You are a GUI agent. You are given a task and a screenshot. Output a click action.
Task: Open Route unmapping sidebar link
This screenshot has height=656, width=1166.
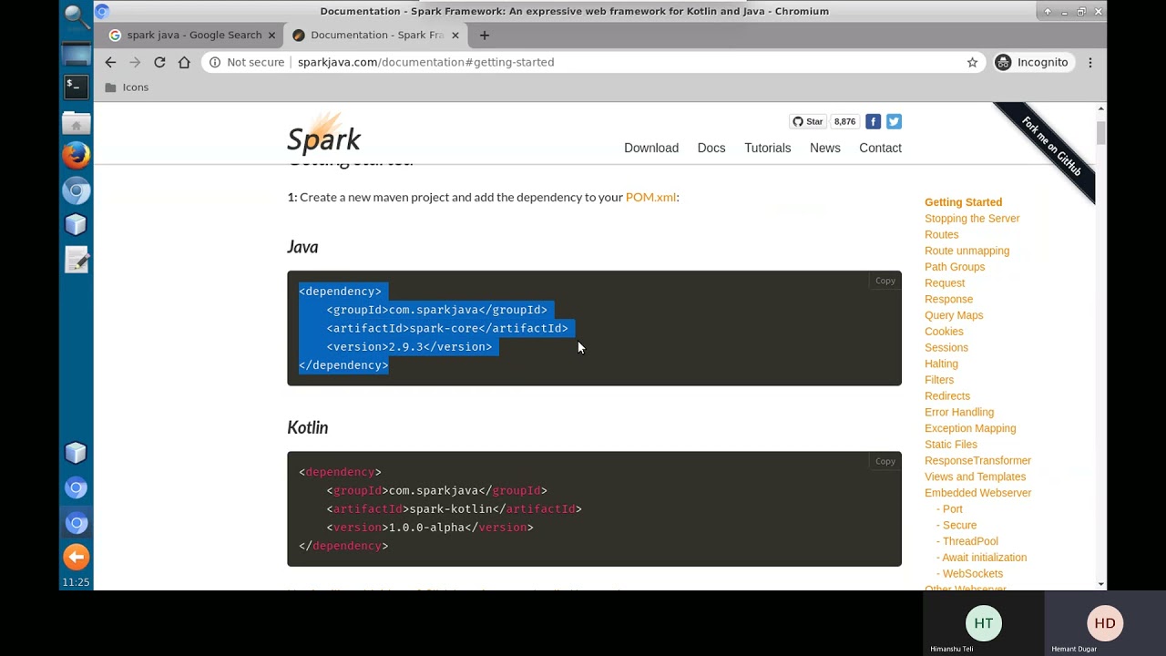pos(967,251)
